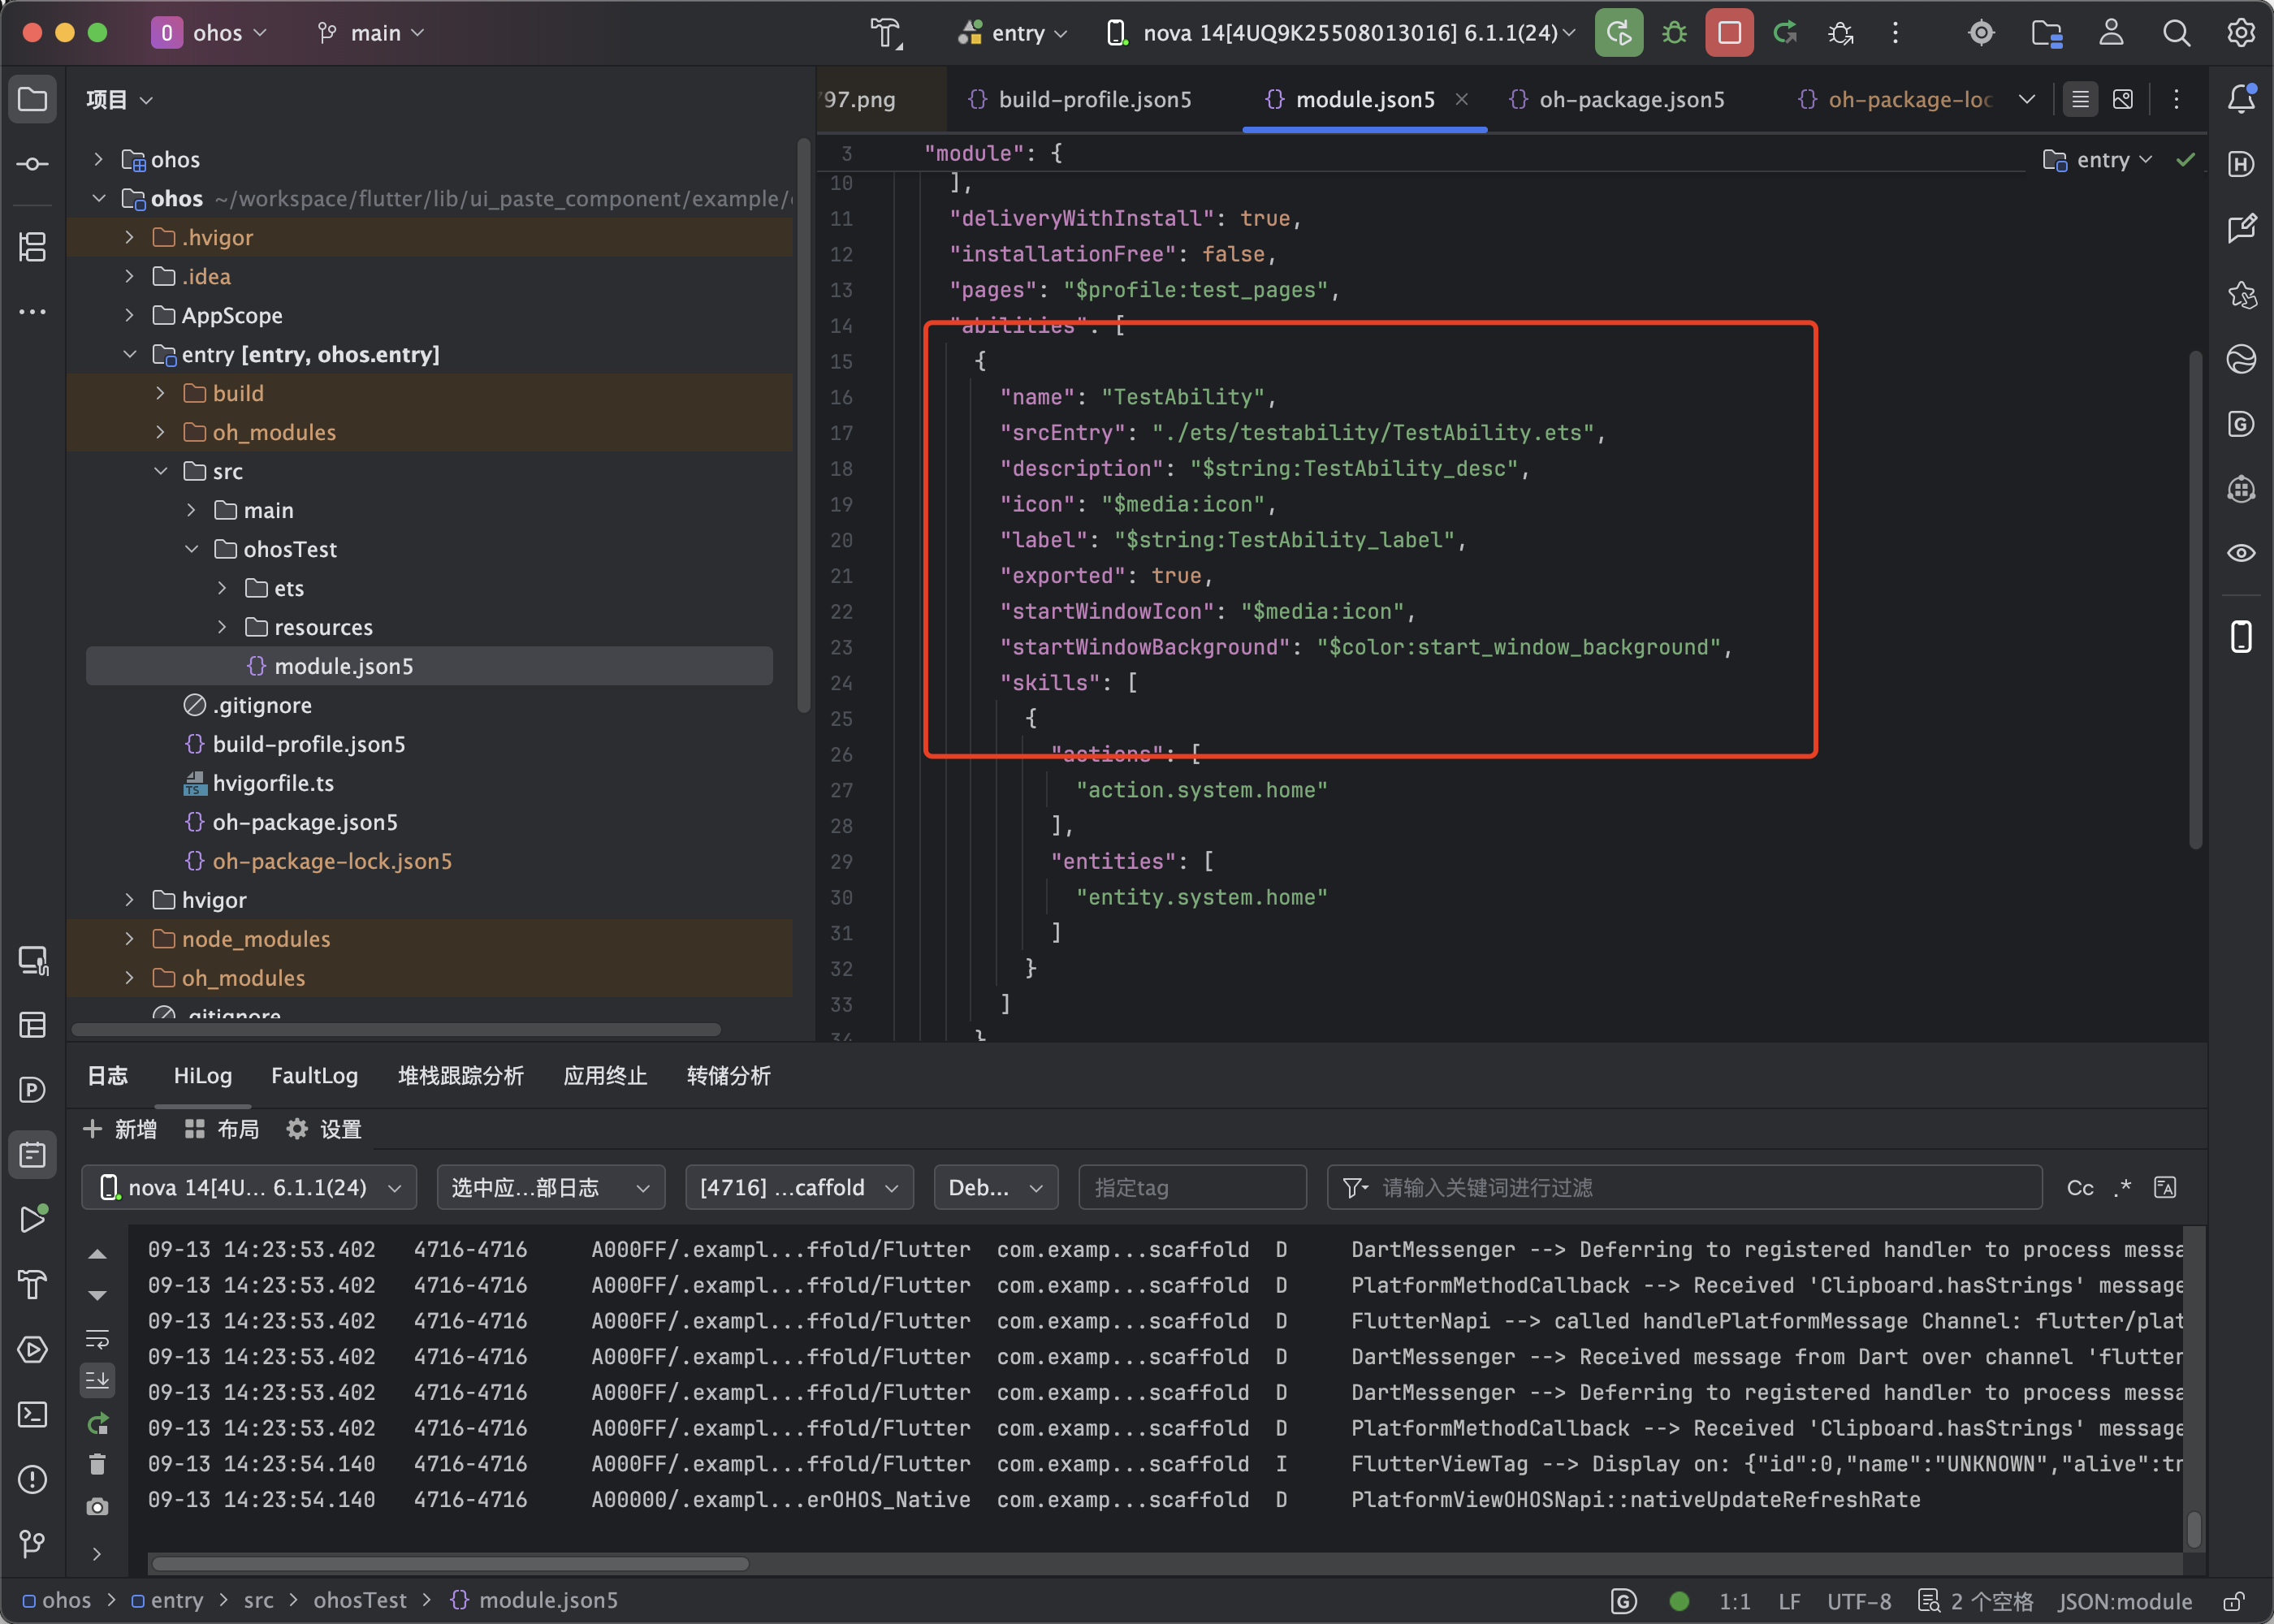Build the project with the hammer icon
The height and width of the screenshot is (1624, 2274).
(886, 33)
